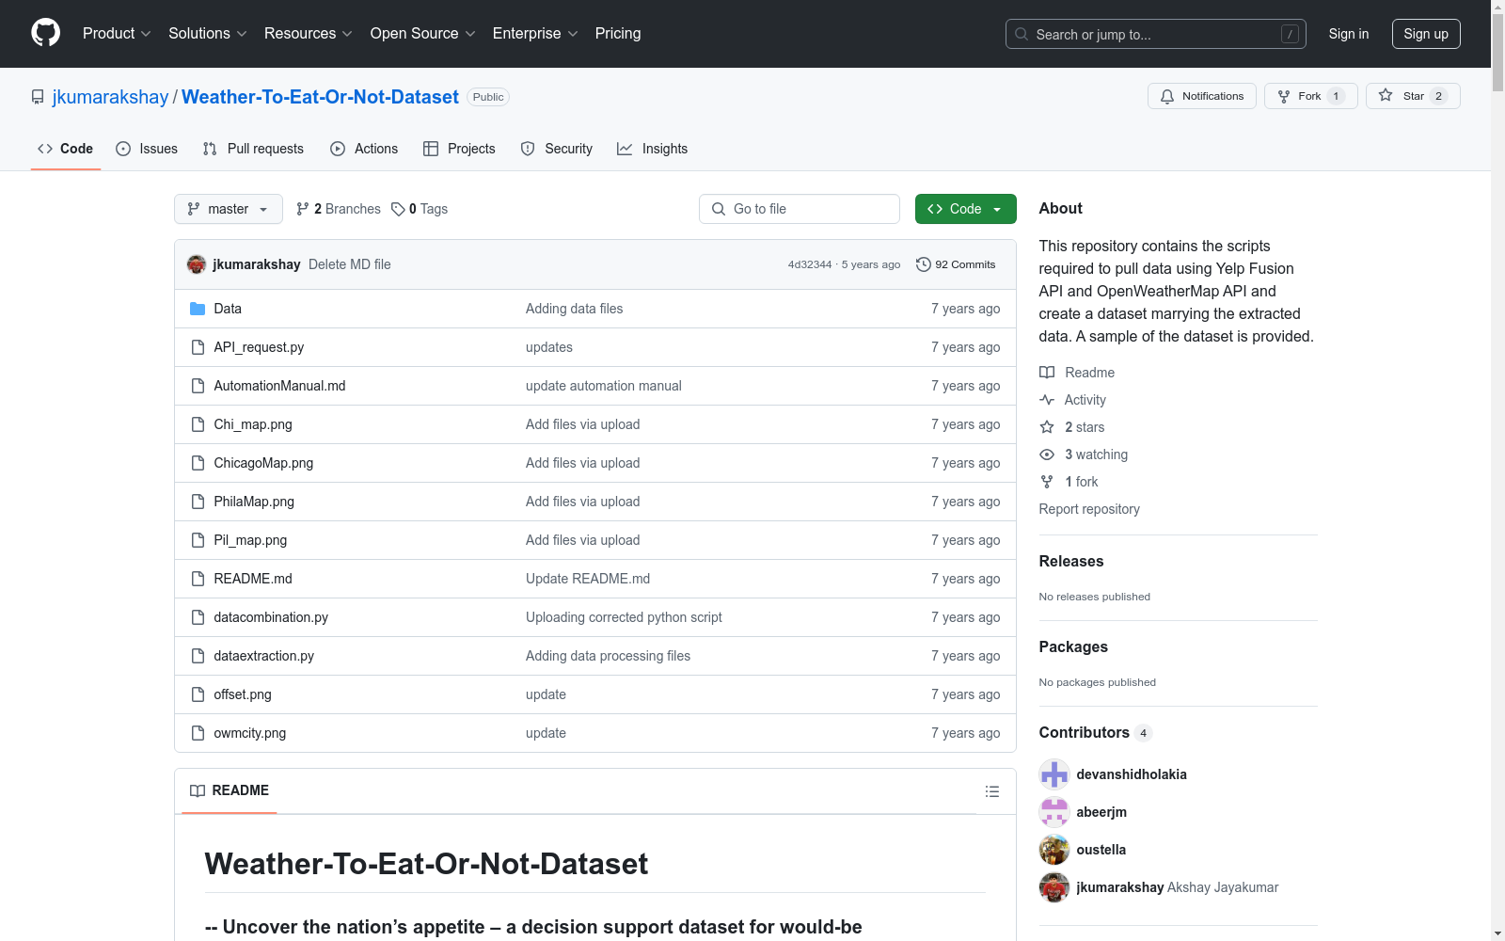Switch to the Issues tab

(147, 149)
